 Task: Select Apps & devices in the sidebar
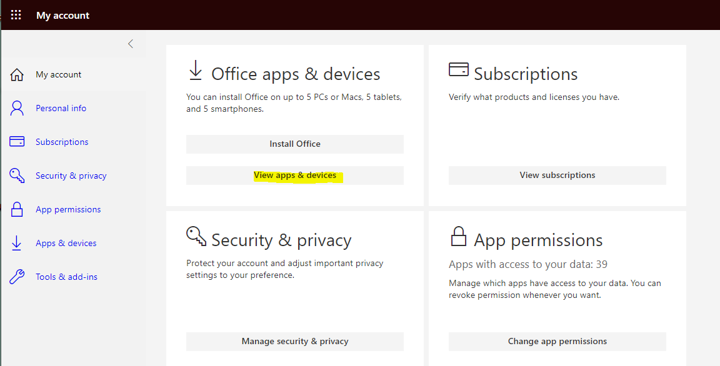tap(66, 243)
